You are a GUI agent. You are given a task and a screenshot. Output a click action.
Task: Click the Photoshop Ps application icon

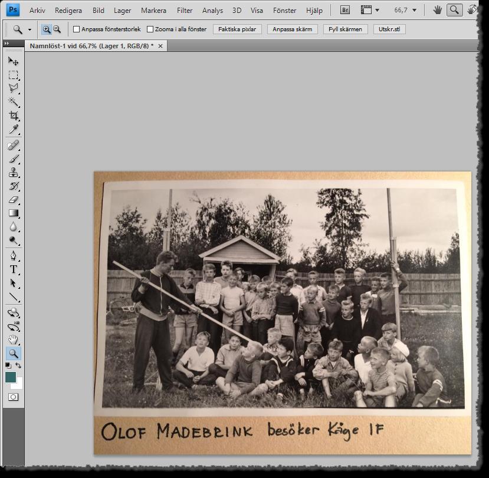pos(13,10)
